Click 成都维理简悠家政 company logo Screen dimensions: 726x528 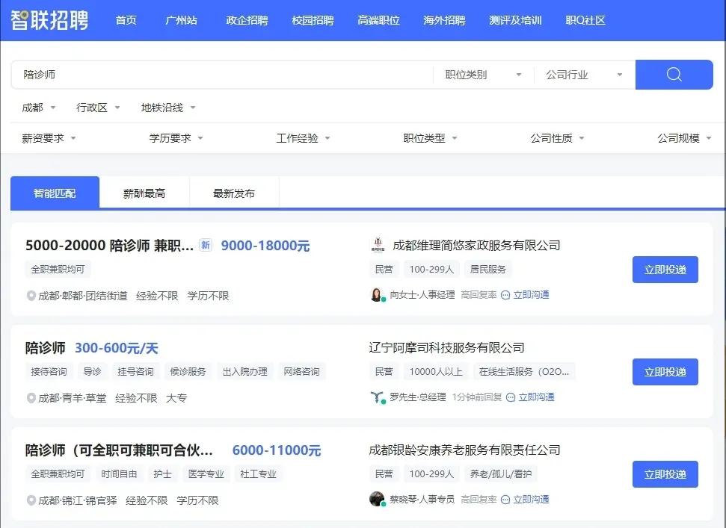[378, 245]
